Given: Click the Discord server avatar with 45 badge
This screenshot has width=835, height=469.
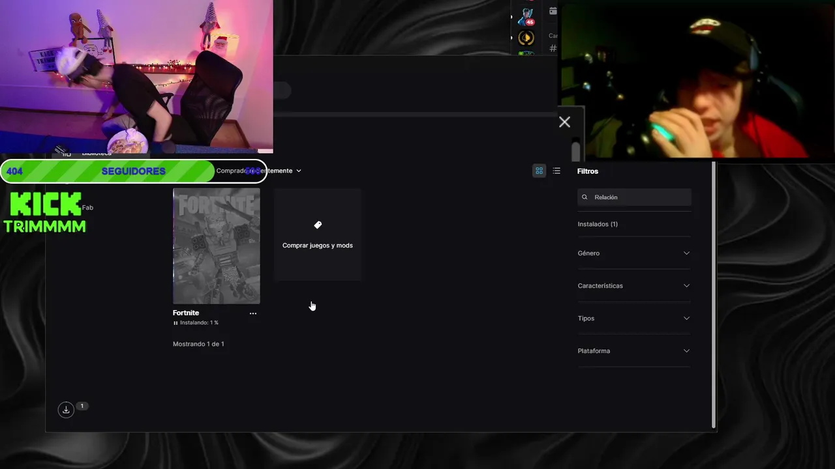Looking at the screenshot, I should click(x=527, y=16).
